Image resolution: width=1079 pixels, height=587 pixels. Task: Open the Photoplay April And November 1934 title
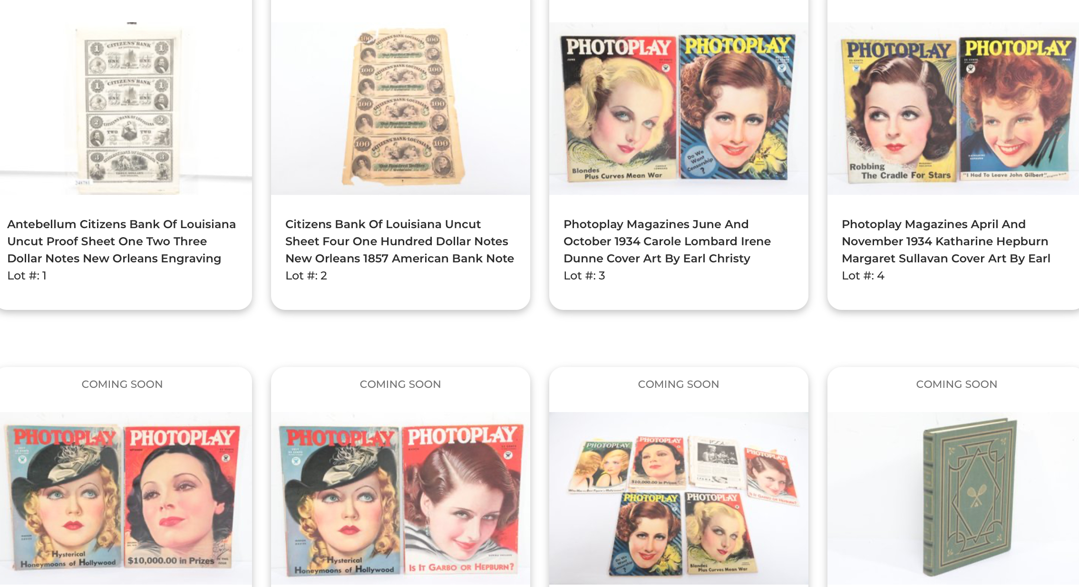coord(946,241)
